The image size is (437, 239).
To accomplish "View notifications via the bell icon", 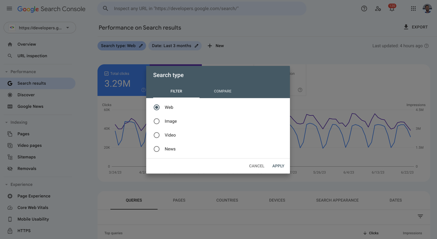I will coord(392,8).
